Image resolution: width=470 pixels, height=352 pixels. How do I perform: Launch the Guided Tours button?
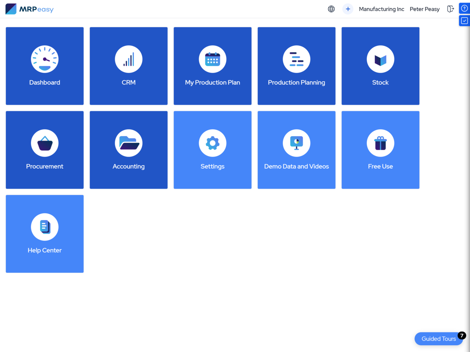click(439, 339)
